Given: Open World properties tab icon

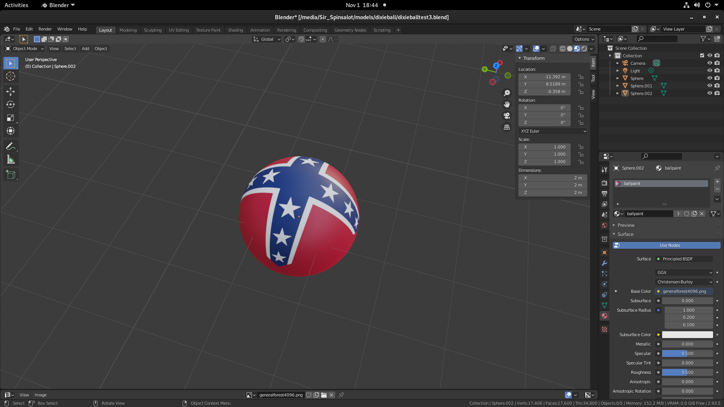Looking at the screenshot, I should [x=604, y=225].
